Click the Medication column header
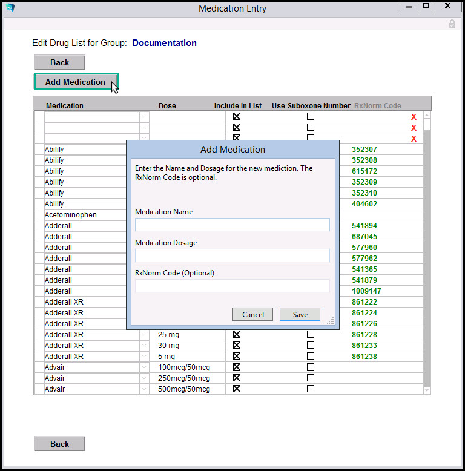465x471 pixels. (x=65, y=105)
